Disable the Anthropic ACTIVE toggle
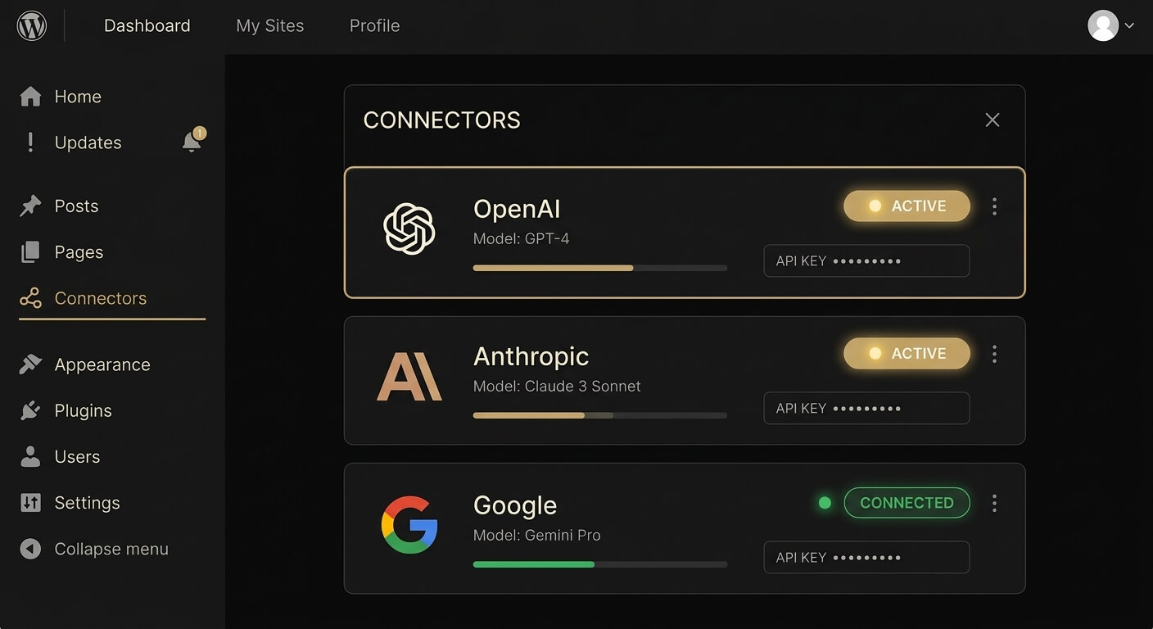The image size is (1153, 629). [x=907, y=353]
